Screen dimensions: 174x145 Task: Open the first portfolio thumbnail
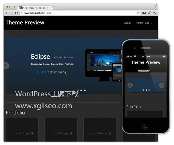(22, 129)
